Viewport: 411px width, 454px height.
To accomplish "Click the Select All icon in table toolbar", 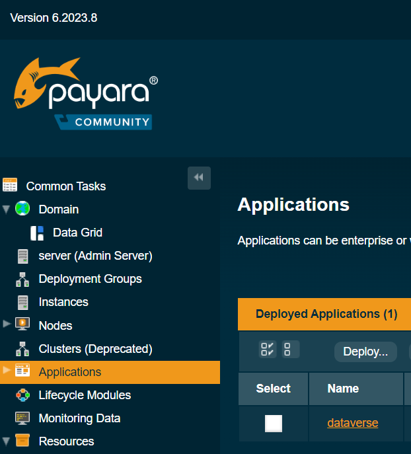I will (x=268, y=350).
